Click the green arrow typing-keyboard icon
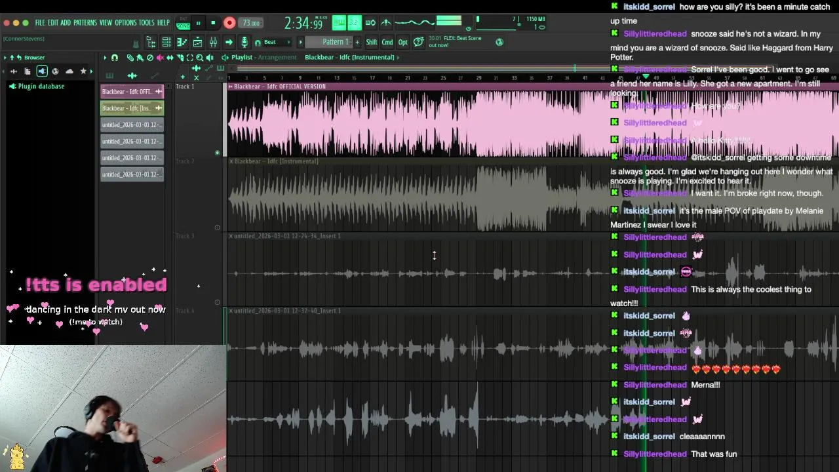The image size is (839, 472). coord(229,43)
